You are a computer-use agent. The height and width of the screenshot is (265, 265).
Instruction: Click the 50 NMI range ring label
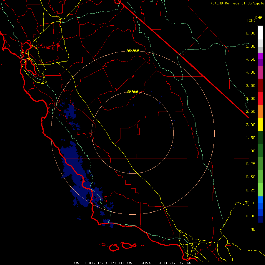[x=132, y=92]
